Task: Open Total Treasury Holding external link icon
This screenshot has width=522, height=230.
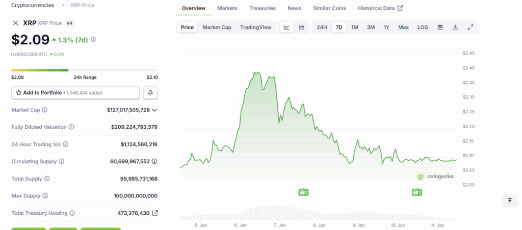Action: (x=155, y=213)
